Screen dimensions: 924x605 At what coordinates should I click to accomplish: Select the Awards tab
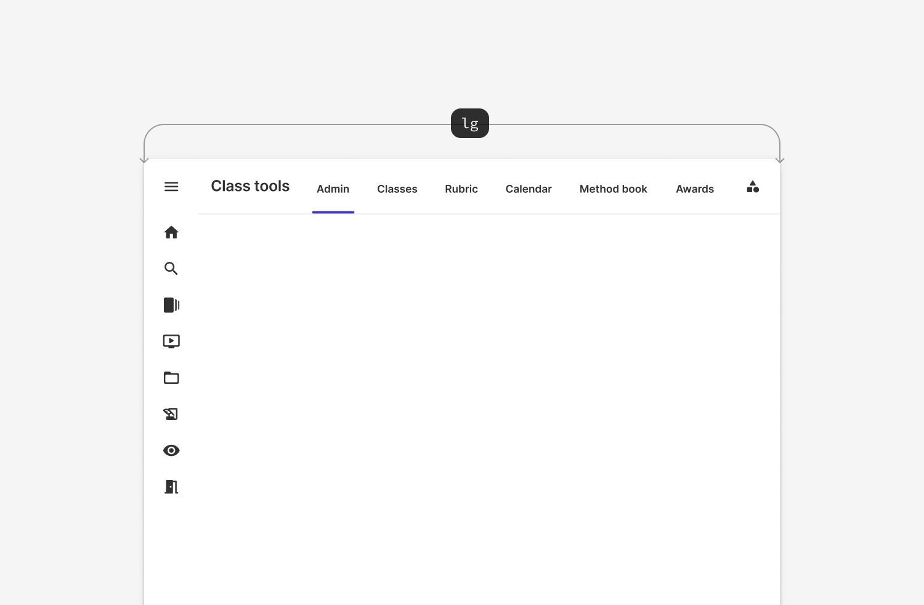pyautogui.click(x=695, y=189)
